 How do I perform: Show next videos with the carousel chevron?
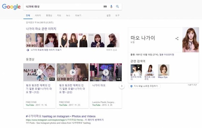point(122,86)
